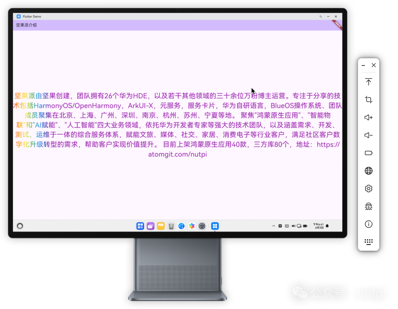
Task: Select the running Flutter Demo dock icon
Action: click(215, 226)
